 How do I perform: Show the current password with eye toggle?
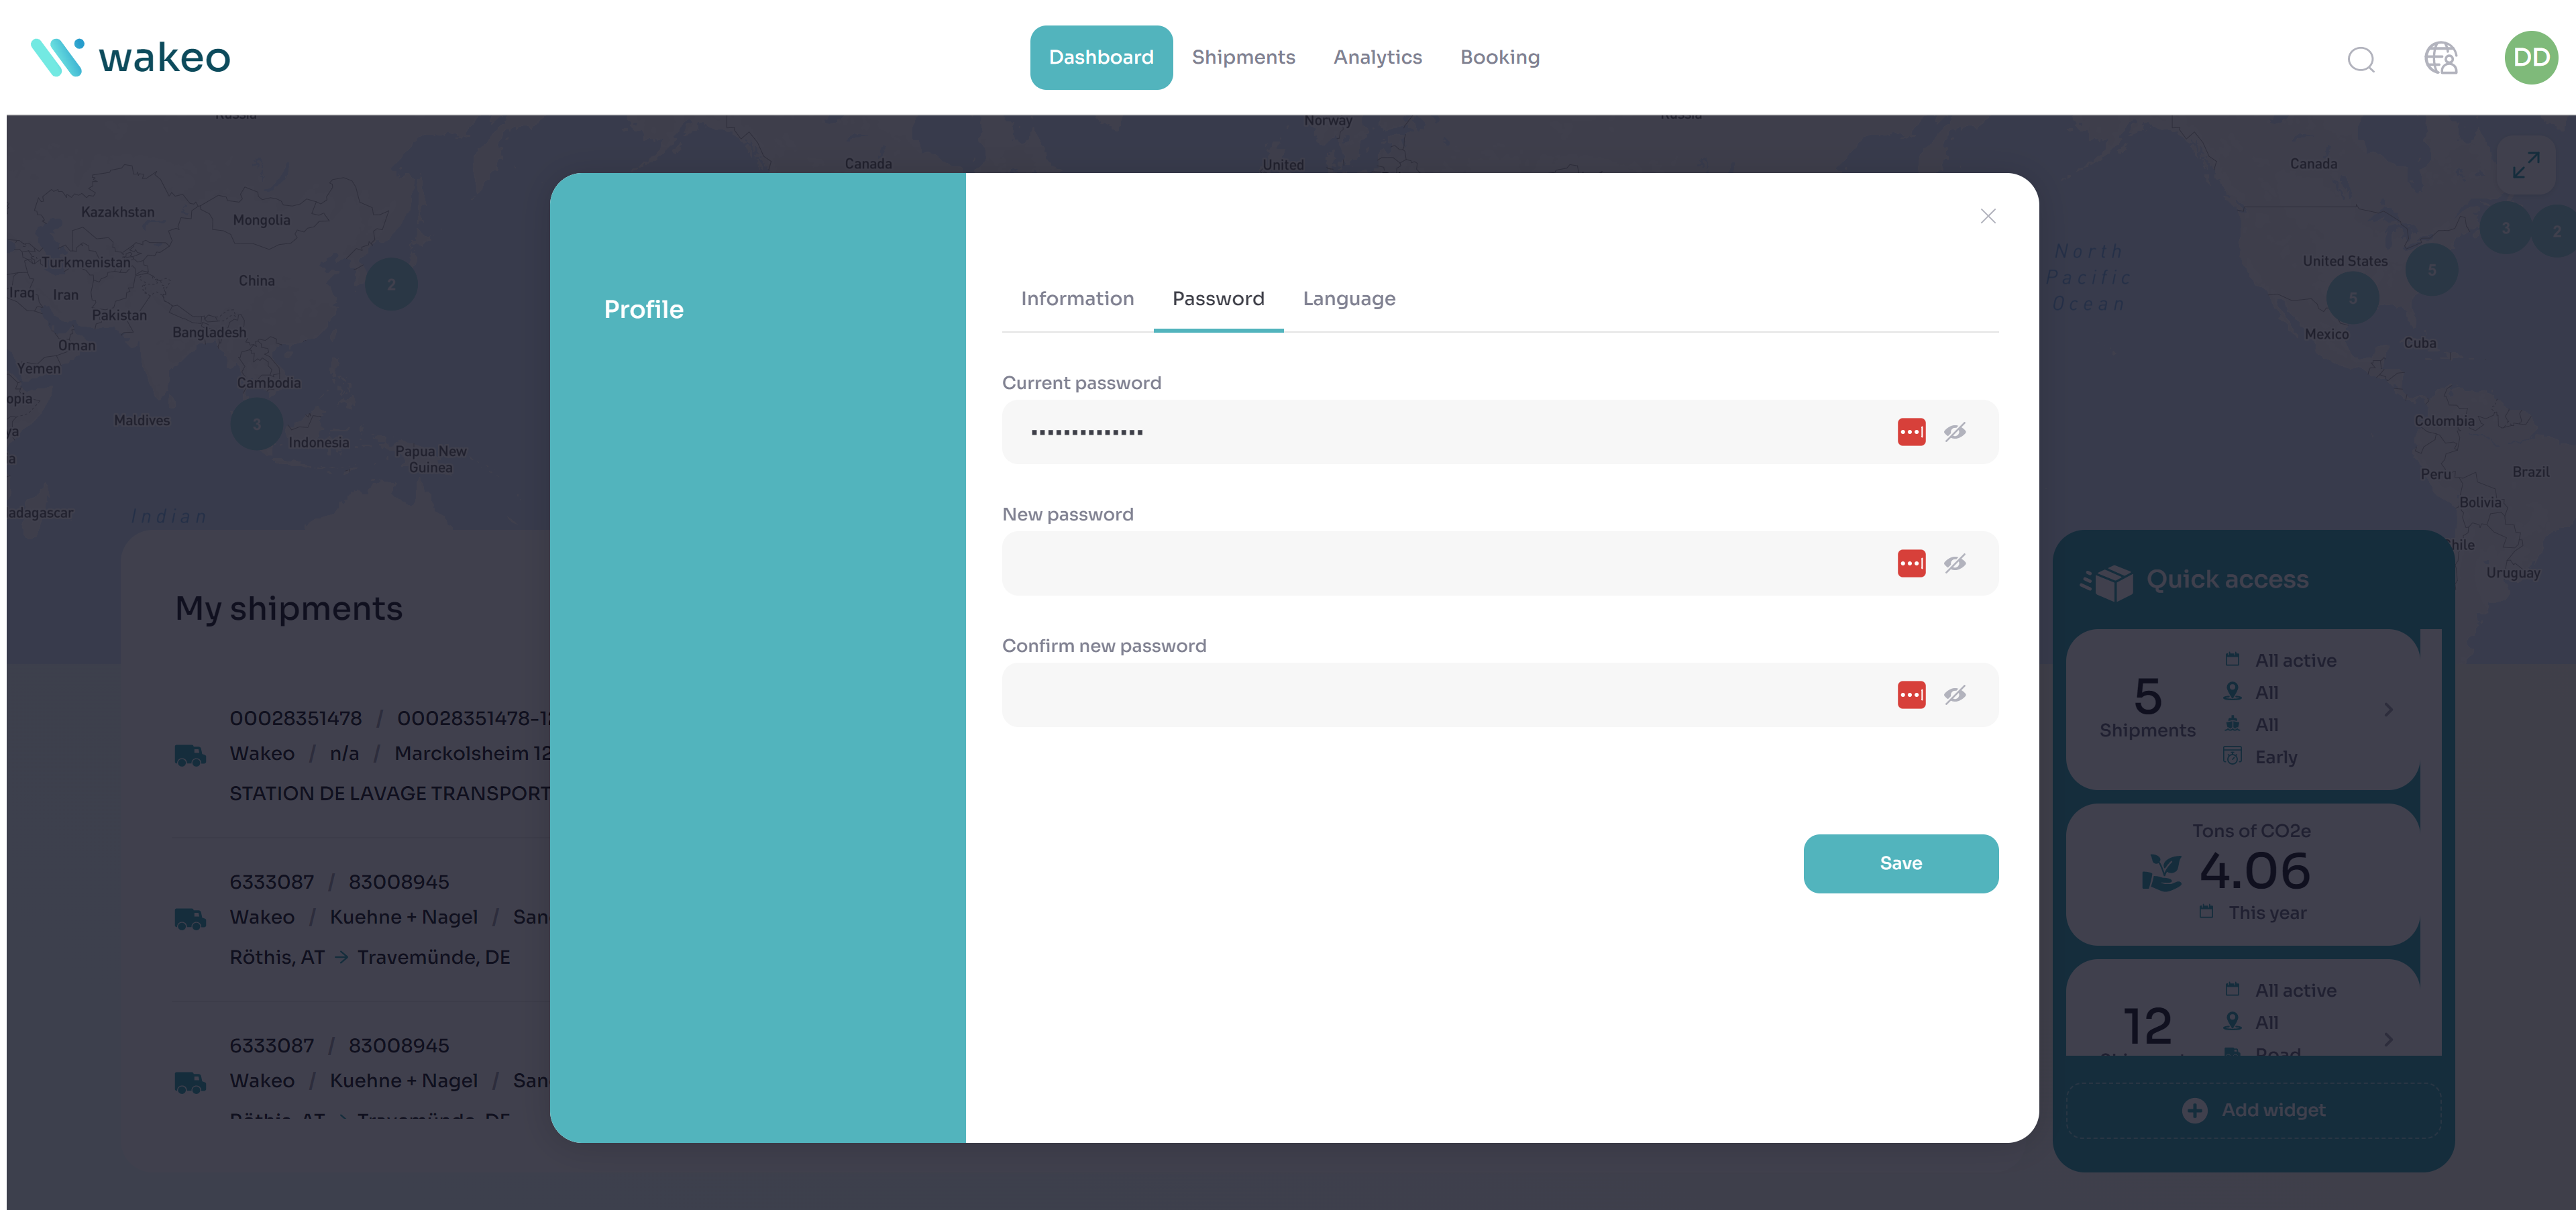1955,432
